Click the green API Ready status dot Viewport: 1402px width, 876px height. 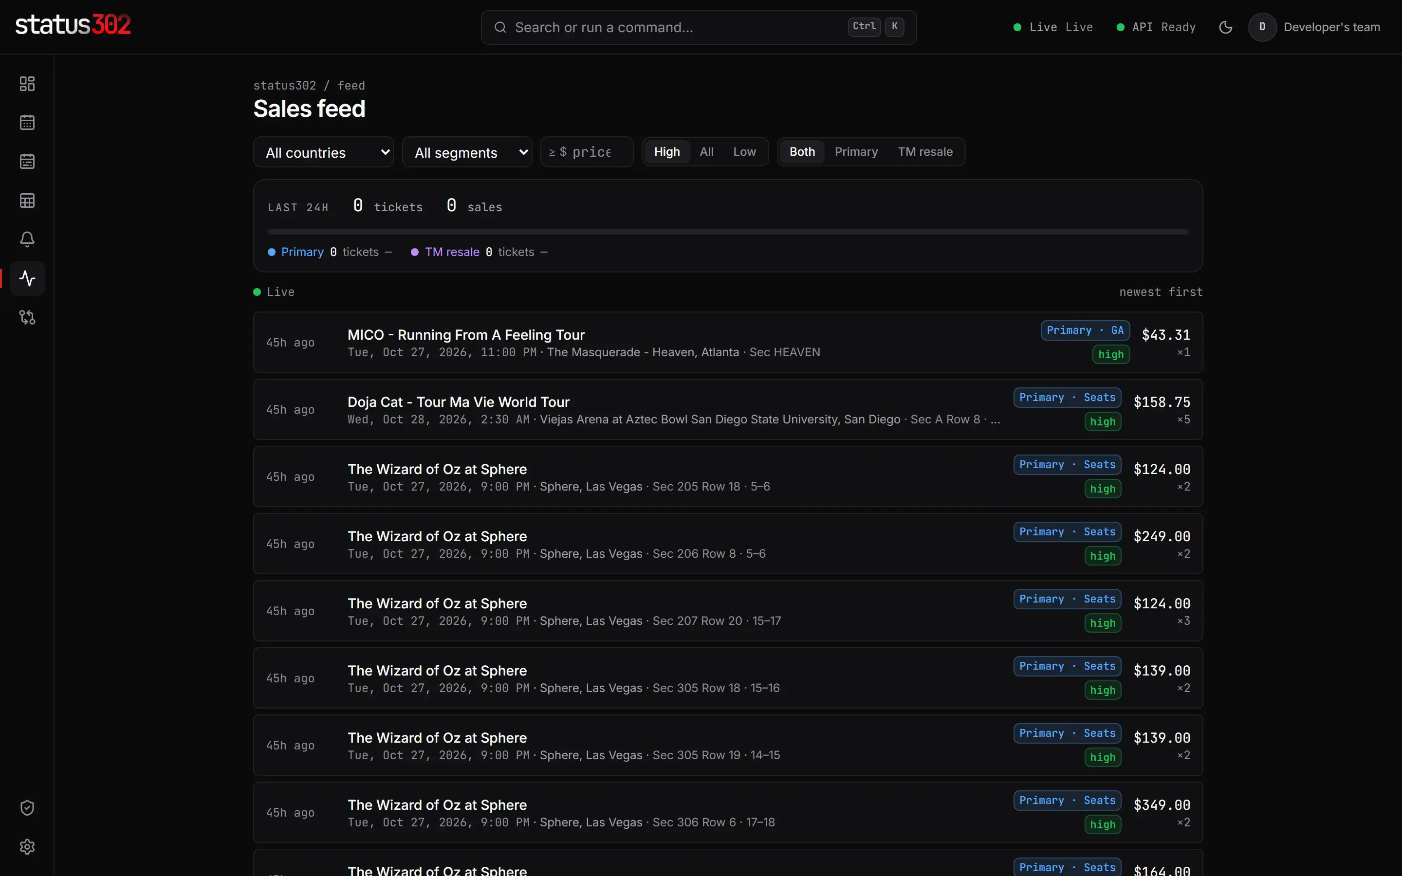click(1121, 27)
